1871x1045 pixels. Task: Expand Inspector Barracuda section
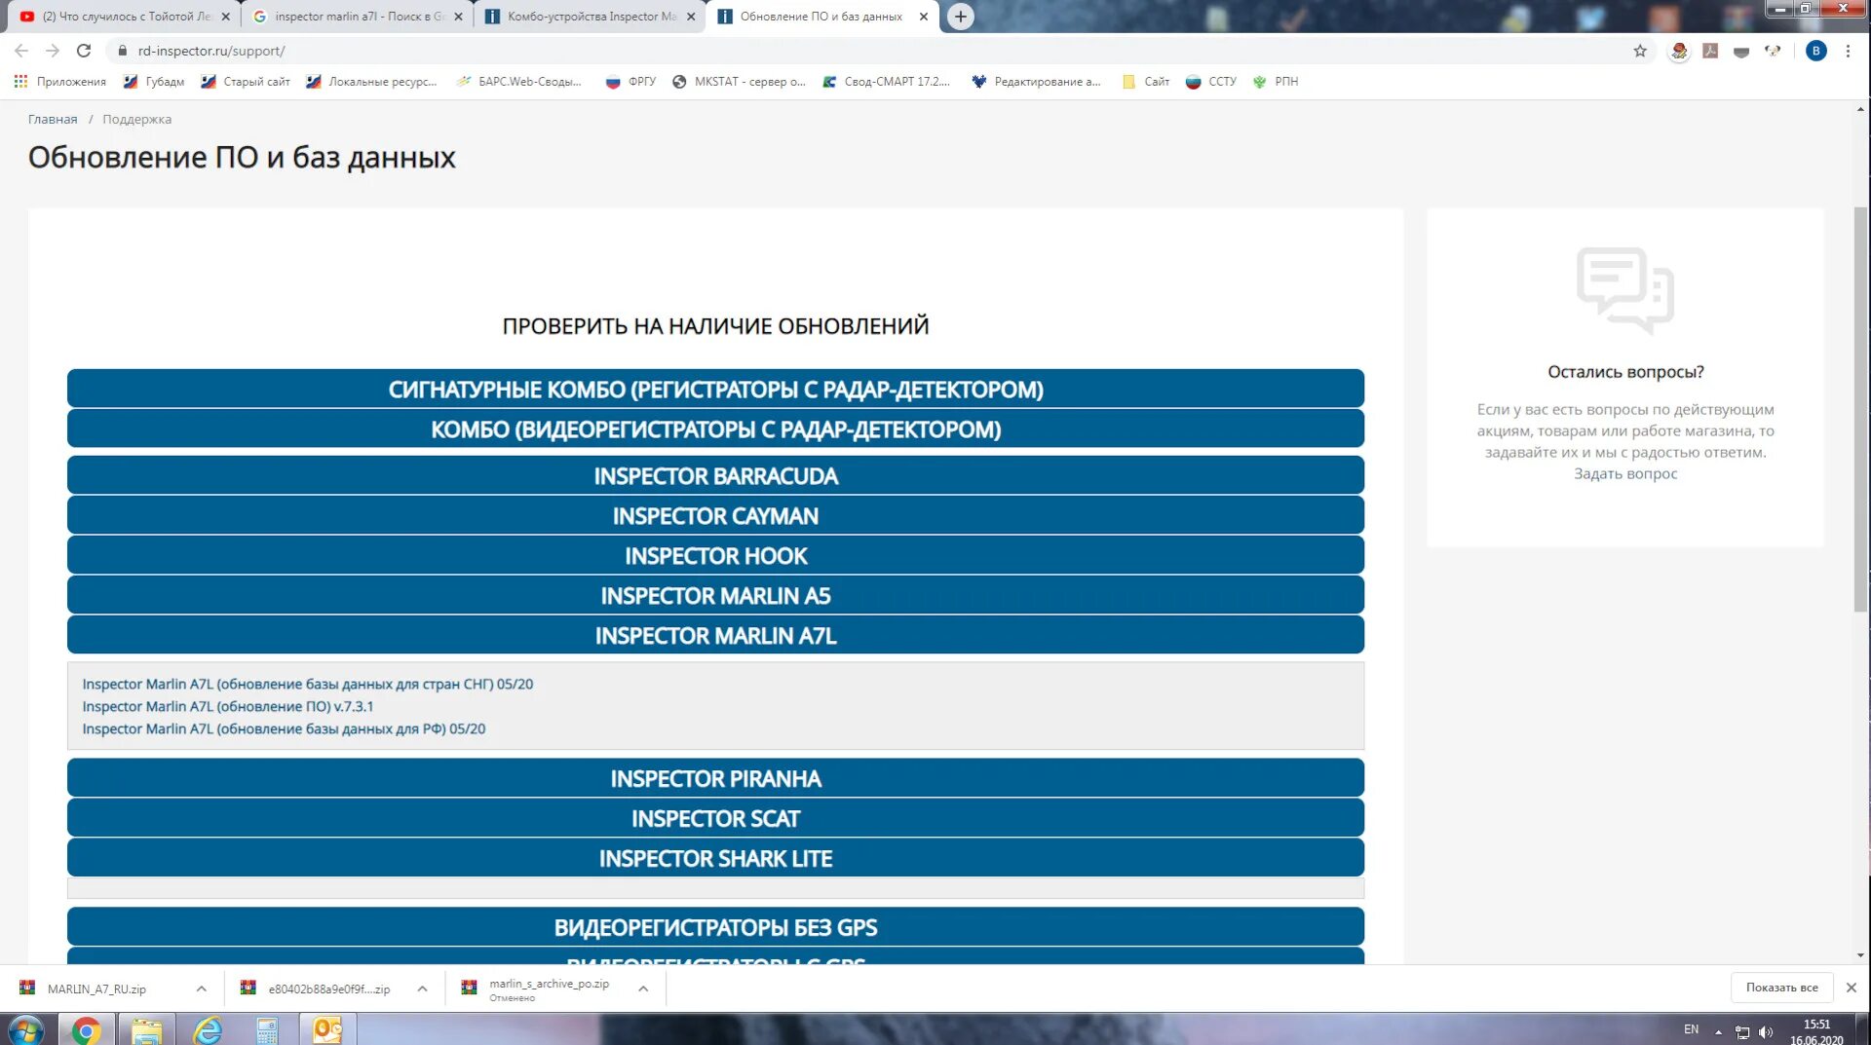click(715, 475)
